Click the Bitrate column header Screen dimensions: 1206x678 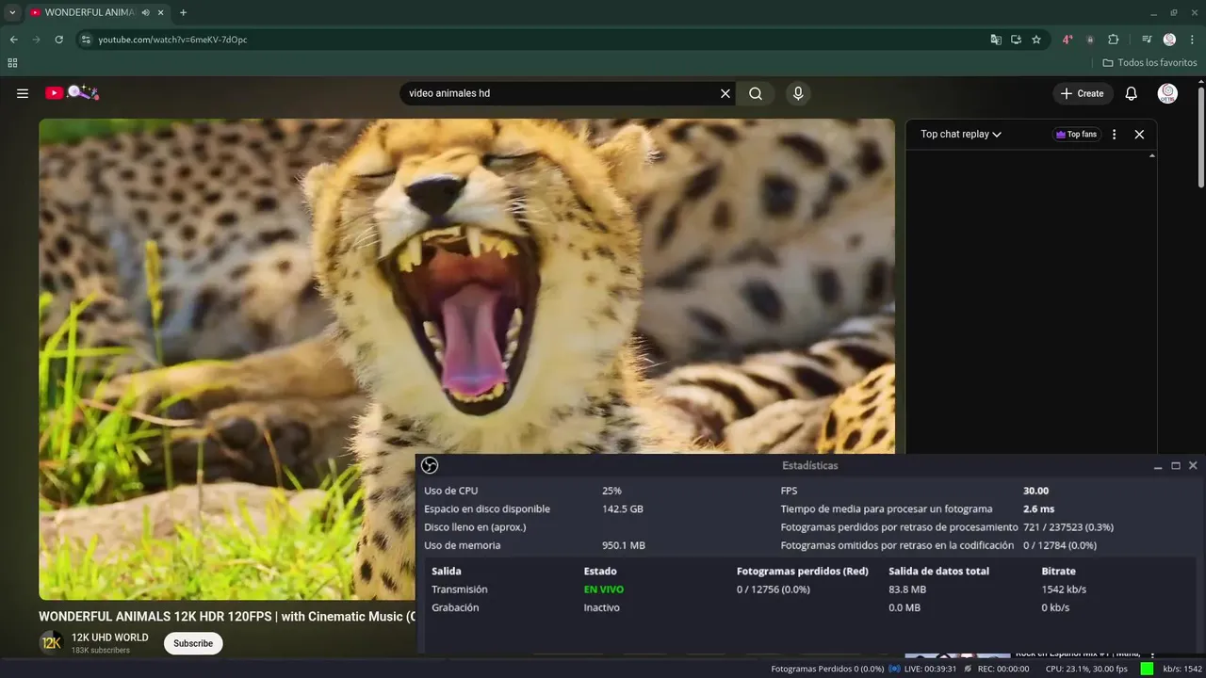coord(1058,571)
